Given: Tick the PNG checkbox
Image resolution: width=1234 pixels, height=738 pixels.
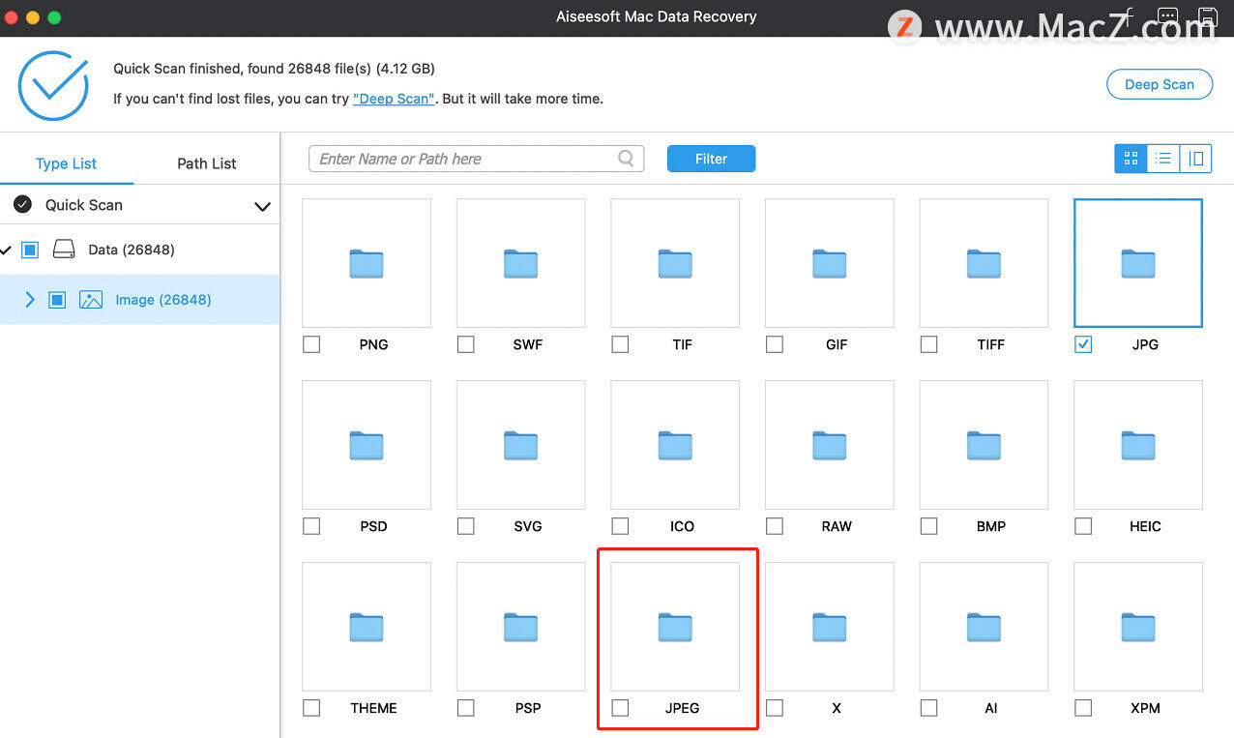Looking at the screenshot, I should [x=311, y=344].
